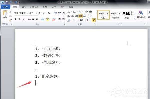Expand font color dropdown arrow
This screenshot has width=150, height=99.
(56, 19)
